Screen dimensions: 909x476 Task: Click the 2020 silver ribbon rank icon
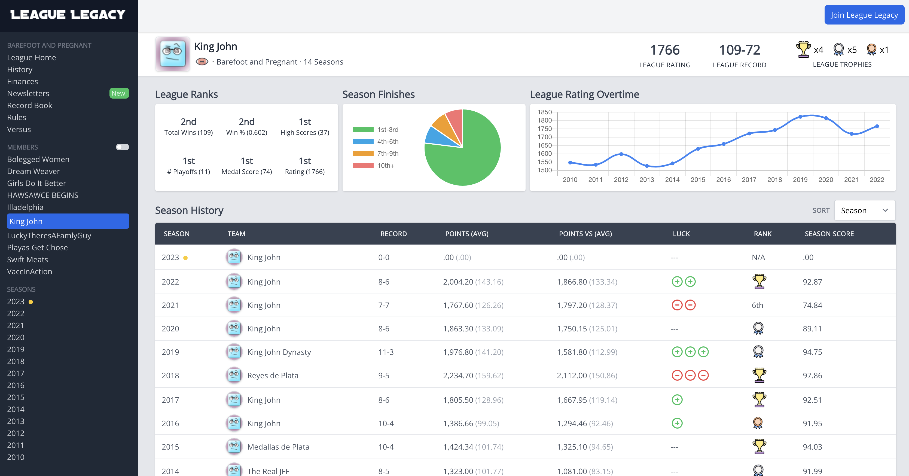(x=758, y=328)
